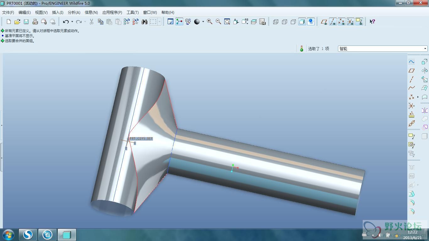This screenshot has width=429, height=241.
Task: Save the part with the disk icon
Action: click(26, 22)
